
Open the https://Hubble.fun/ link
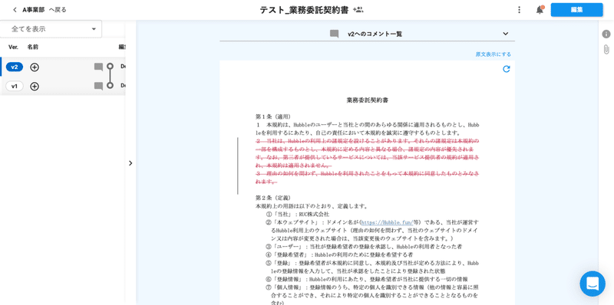[387, 221]
